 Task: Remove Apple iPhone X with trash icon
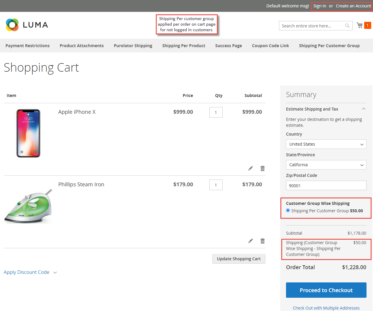[x=262, y=168]
